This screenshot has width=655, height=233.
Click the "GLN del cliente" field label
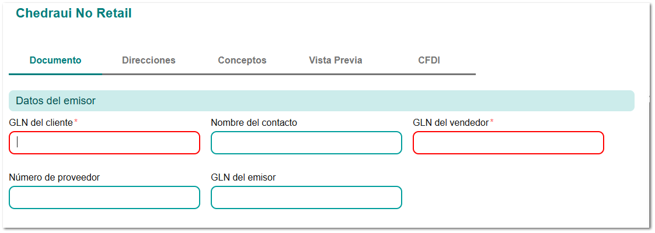click(x=41, y=122)
